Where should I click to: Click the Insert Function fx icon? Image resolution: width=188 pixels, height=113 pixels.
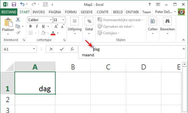pos(72,49)
